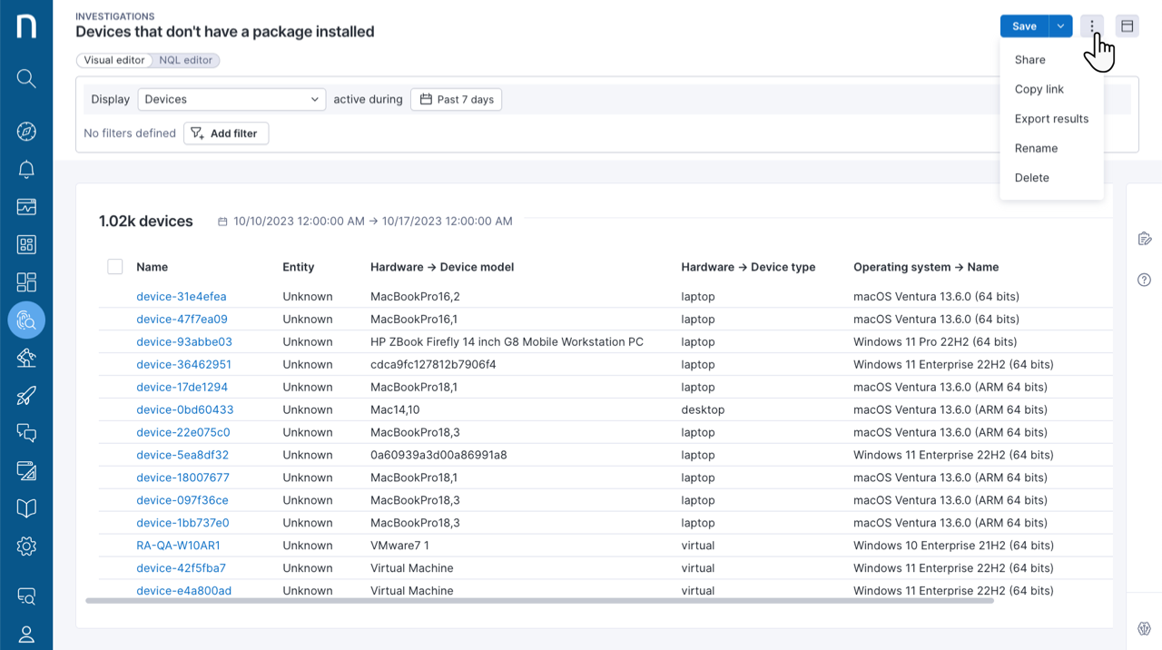Open device-47f7ea09 link
The image size is (1162, 650).
(x=182, y=320)
